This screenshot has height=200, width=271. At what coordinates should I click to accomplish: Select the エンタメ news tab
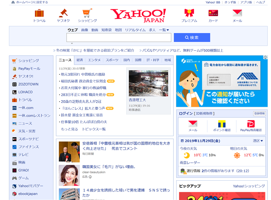pyautogui.click(x=94, y=60)
